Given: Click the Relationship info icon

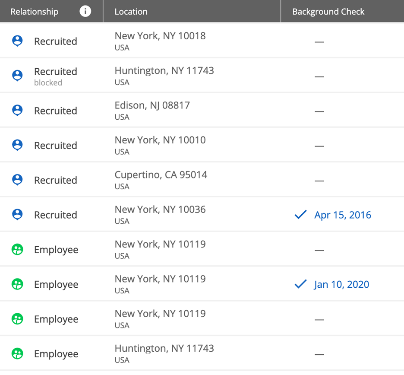Looking at the screenshot, I should (x=85, y=11).
